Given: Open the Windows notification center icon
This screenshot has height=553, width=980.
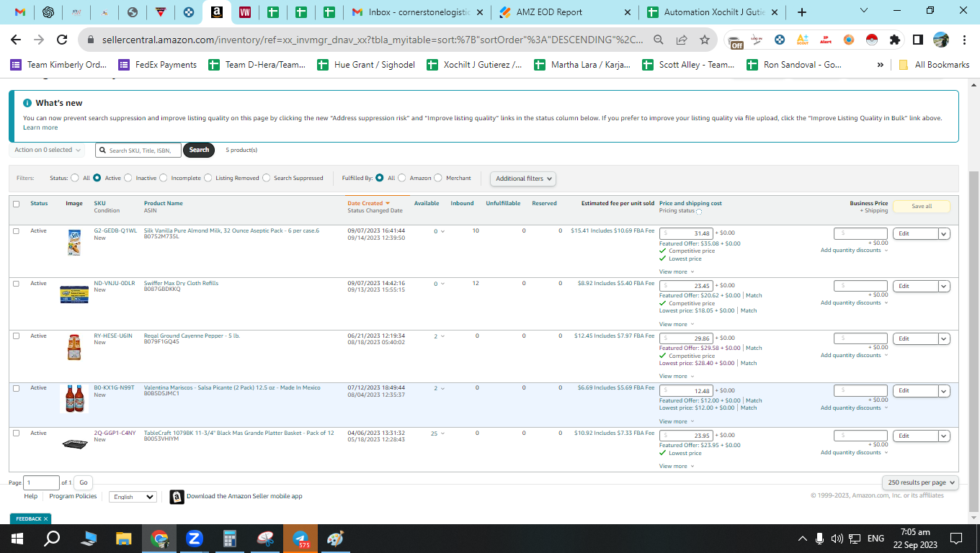Looking at the screenshot, I should [x=956, y=538].
